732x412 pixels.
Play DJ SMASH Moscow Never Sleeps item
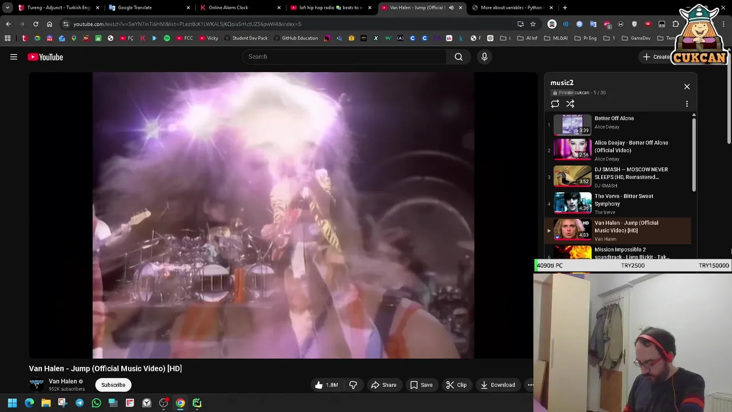click(x=619, y=177)
